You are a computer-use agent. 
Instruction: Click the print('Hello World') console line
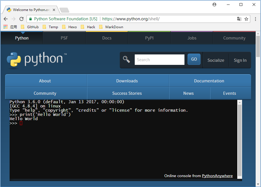(x=40, y=115)
